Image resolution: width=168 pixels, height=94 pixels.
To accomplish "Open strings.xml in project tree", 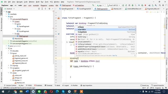I will pos(18,78).
